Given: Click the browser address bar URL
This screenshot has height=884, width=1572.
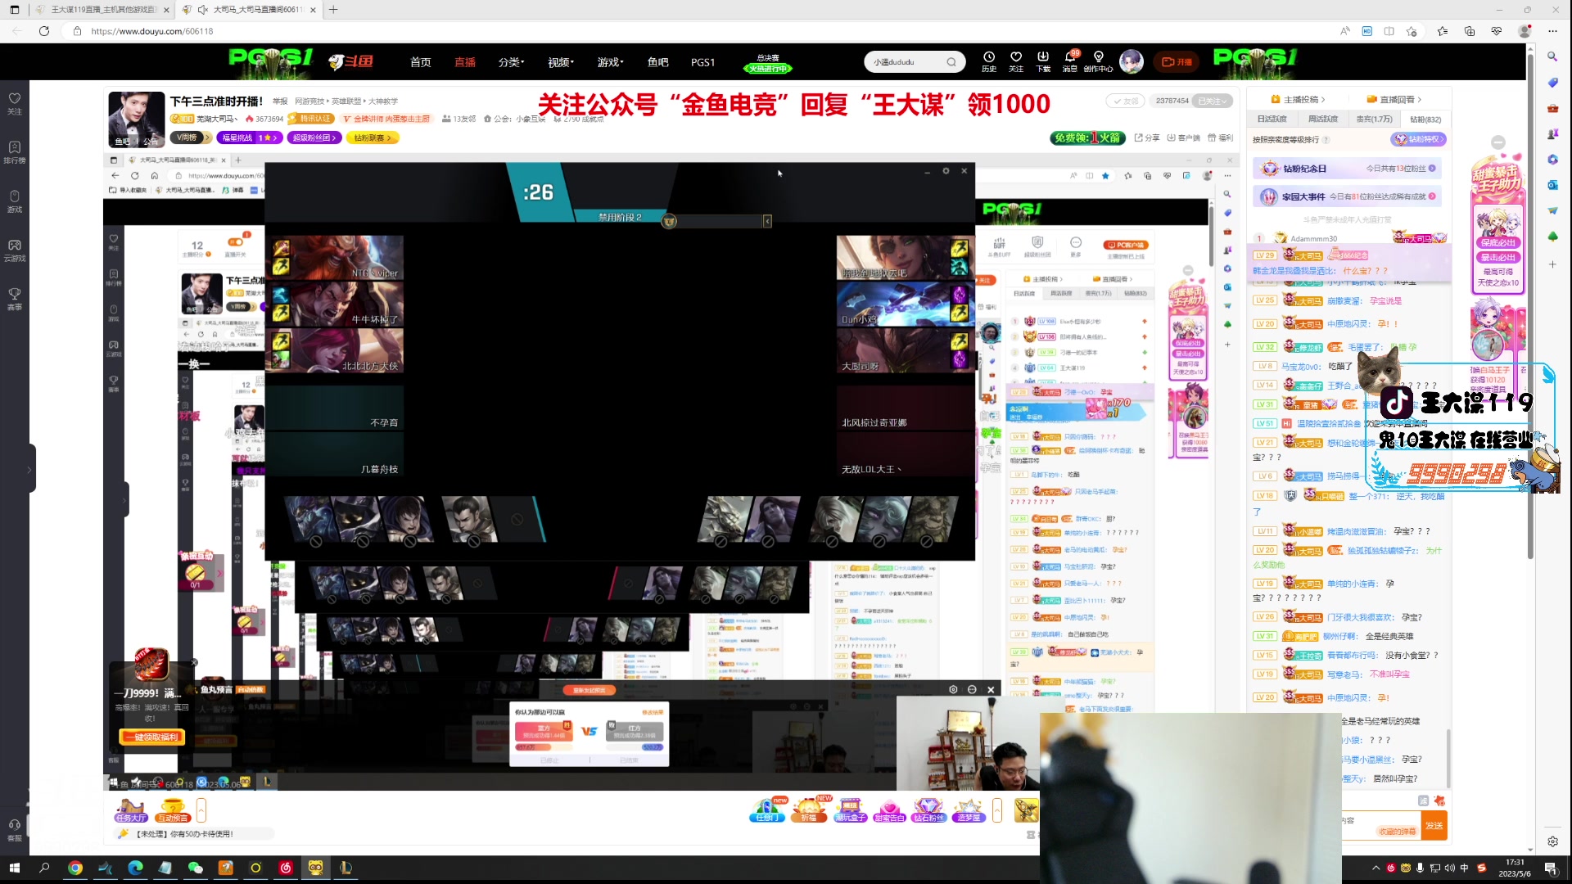Looking at the screenshot, I should pos(152,31).
